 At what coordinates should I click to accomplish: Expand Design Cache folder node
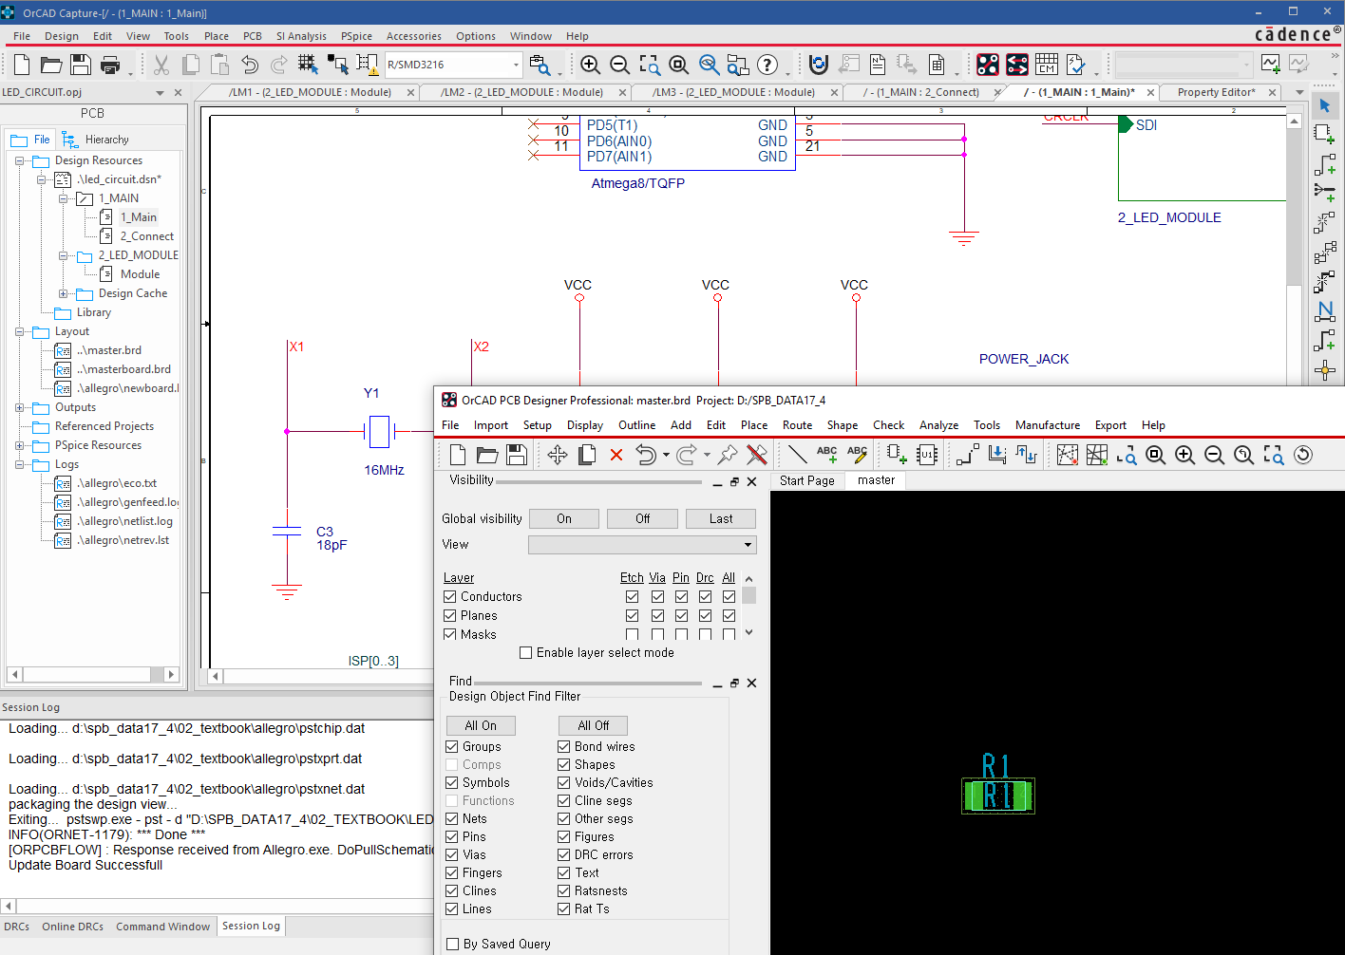point(63,293)
